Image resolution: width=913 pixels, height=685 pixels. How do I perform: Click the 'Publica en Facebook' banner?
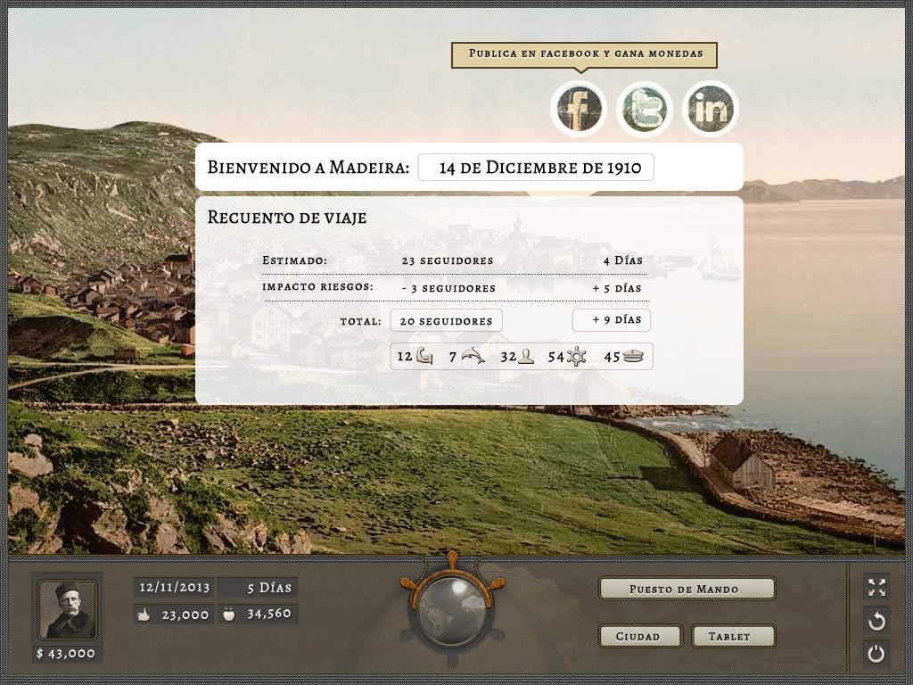tap(584, 54)
